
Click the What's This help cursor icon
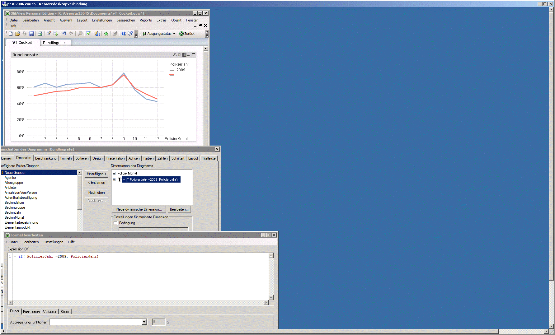click(x=130, y=34)
